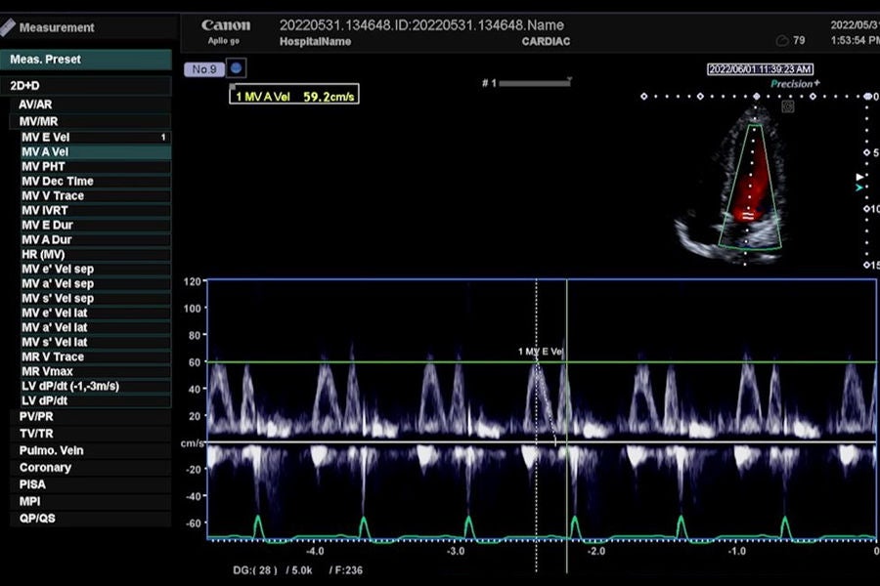Select MV e' Vel sep measurement
Image resolution: width=880 pixels, height=586 pixels.
coord(96,270)
